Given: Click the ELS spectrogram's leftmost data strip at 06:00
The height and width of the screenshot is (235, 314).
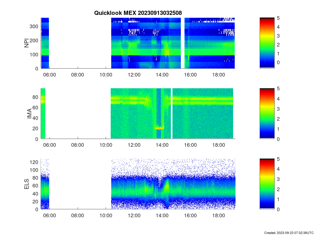Looking at the screenshot, I should click(x=45, y=184).
